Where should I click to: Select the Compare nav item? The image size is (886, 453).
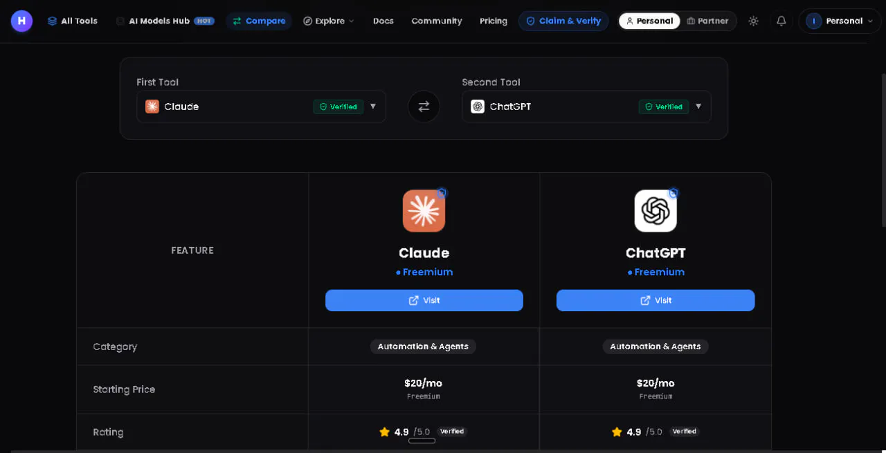click(259, 21)
